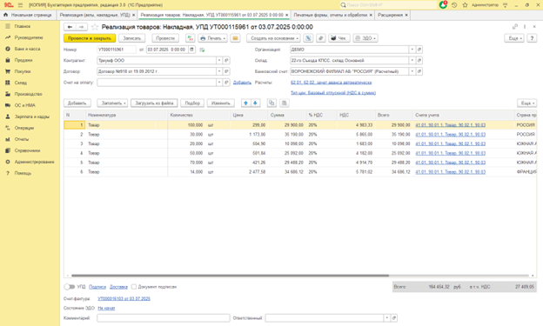Open calendar picker for document date

[191, 50]
